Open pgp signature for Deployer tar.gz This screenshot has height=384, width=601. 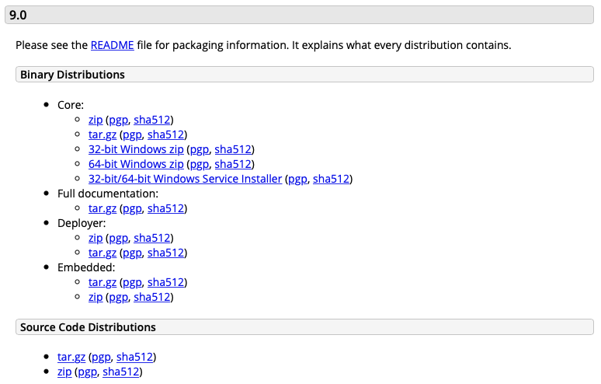[x=132, y=253]
